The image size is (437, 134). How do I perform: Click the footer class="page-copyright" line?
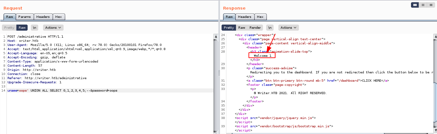click(276, 85)
